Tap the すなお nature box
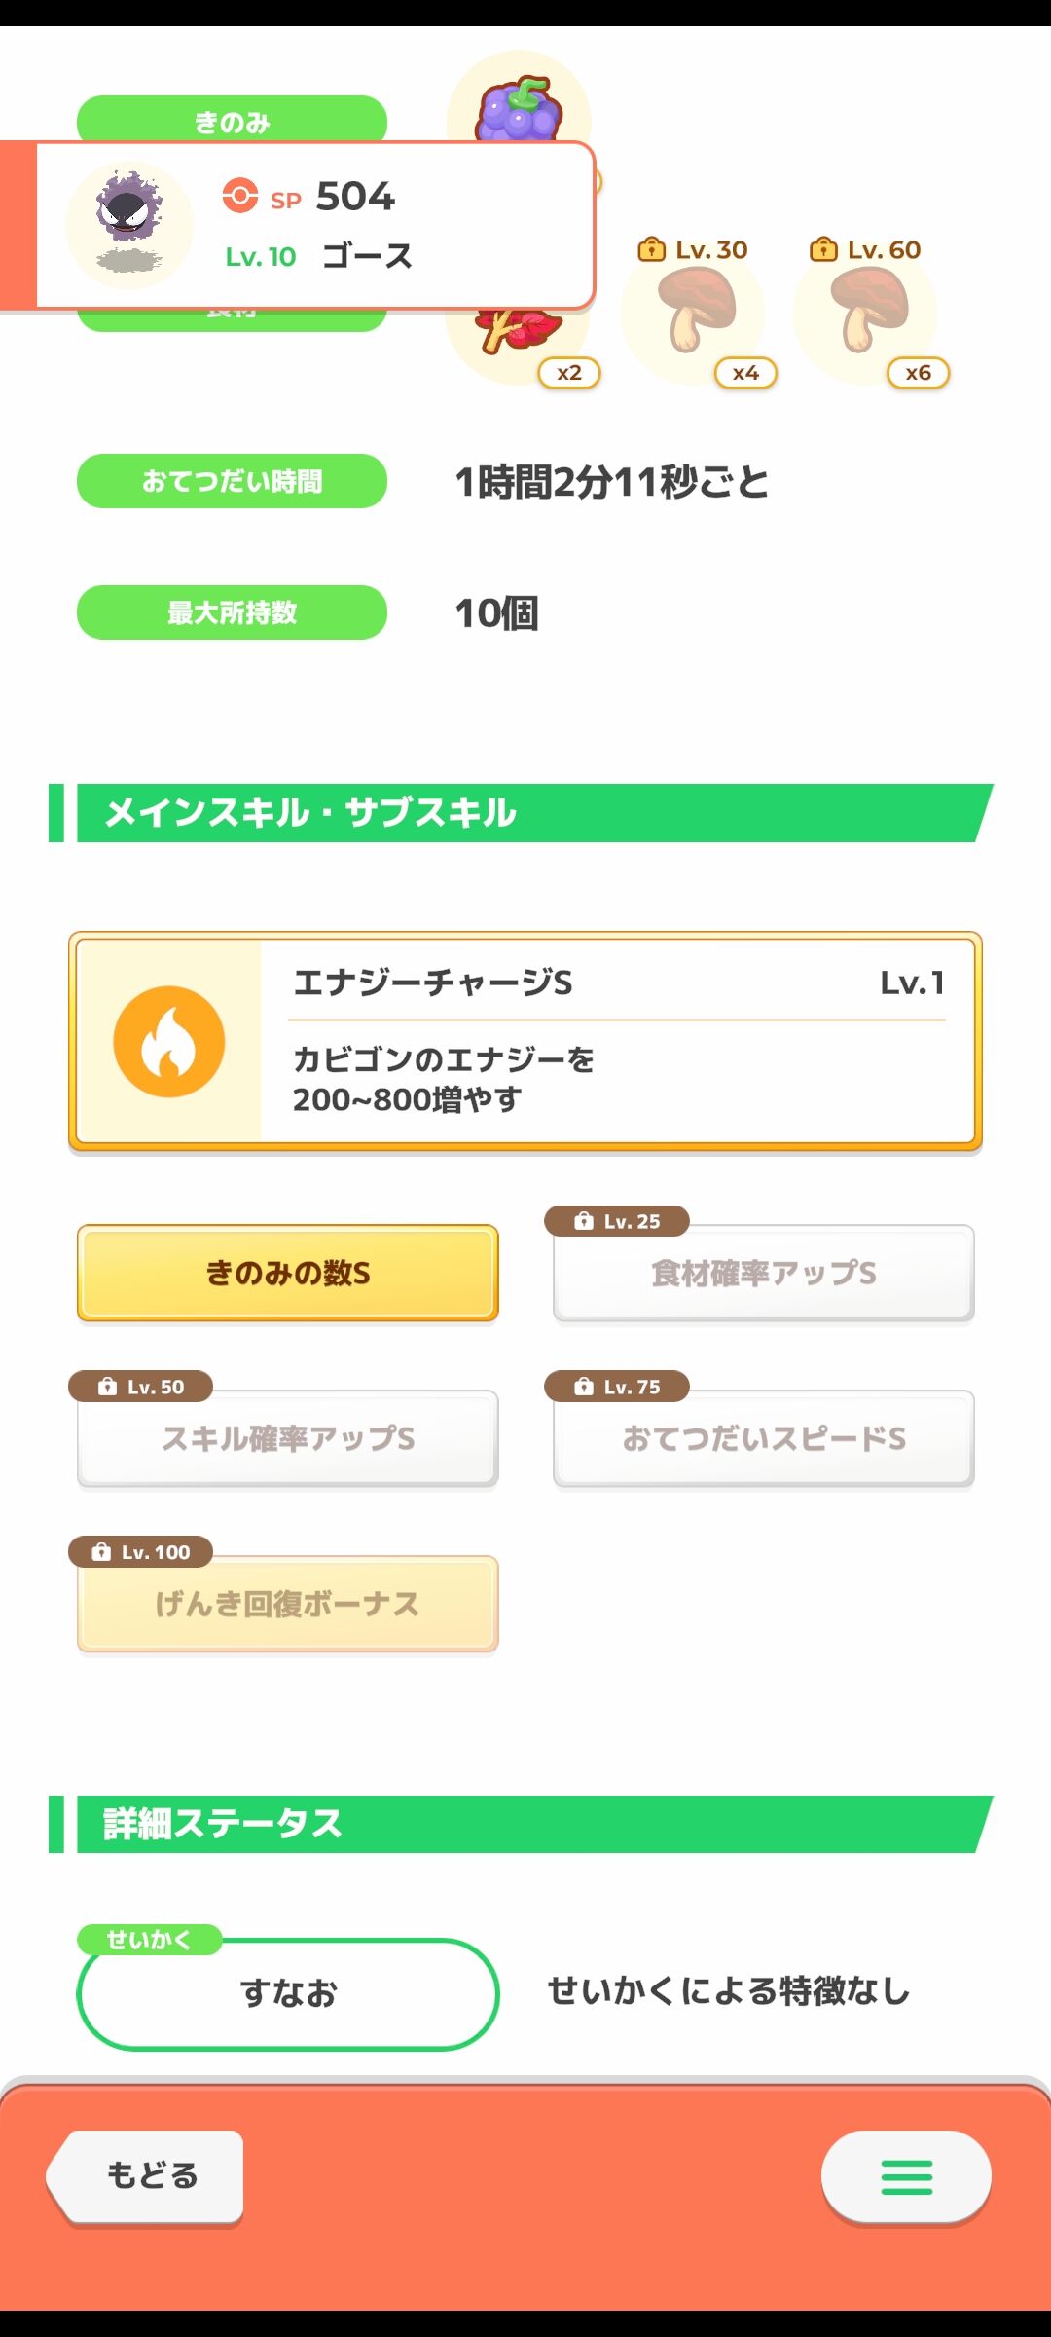The image size is (1051, 2337). point(288,1994)
